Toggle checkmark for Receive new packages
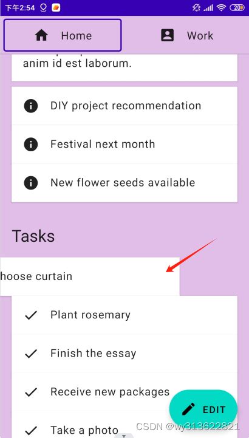The width and height of the screenshot is (249, 438). point(31,392)
